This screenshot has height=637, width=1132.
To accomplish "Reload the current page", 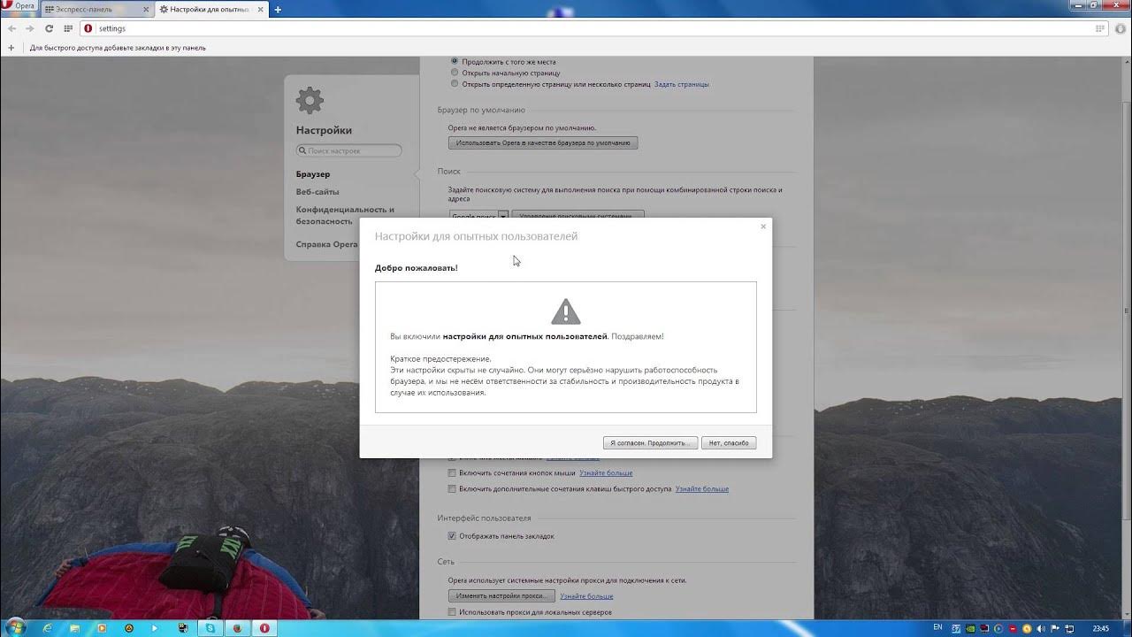I will click(50, 28).
